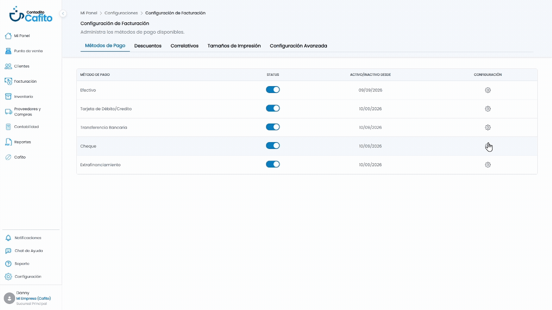
Task: Open the Configuración Avanzada tab
Action: [x=298, y=46]
